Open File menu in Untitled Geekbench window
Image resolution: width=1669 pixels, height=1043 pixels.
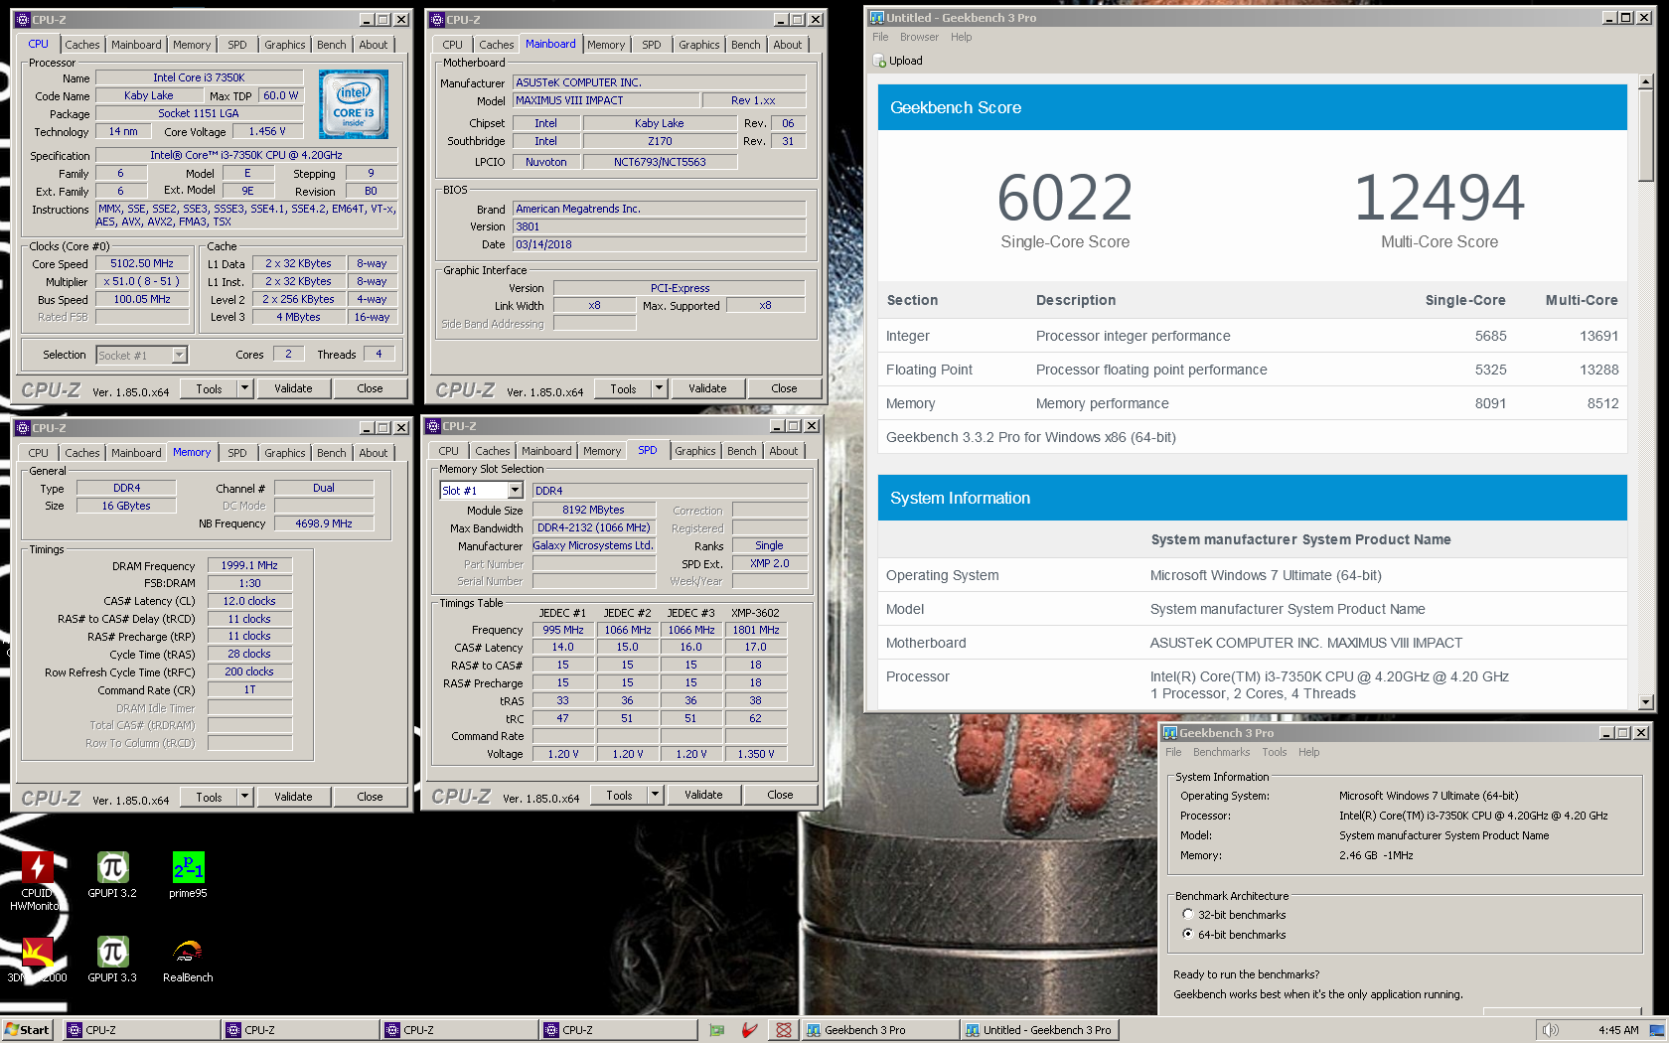[880, 37]
